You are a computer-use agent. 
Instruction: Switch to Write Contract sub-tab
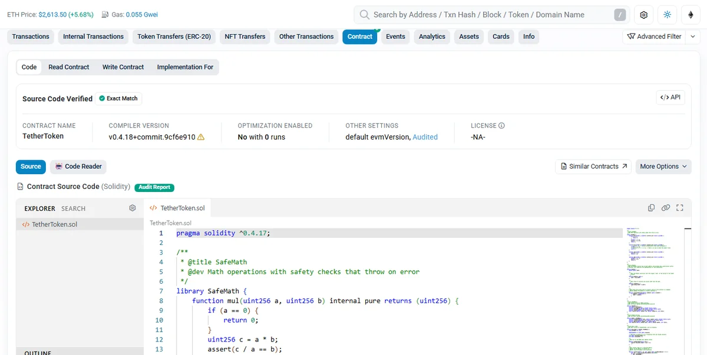pyautogui.click(x=123, y=67)
